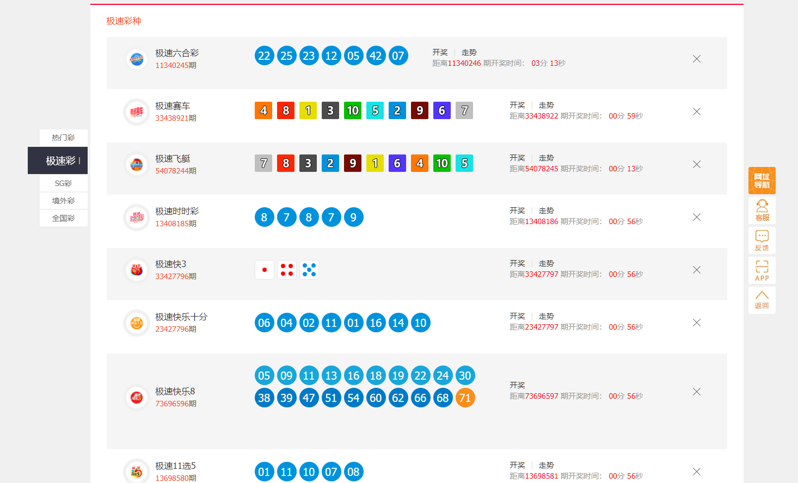Open the 全国彩 category
Image resolution: width=798 pixels, height=483 pixels.
point(63,218)
